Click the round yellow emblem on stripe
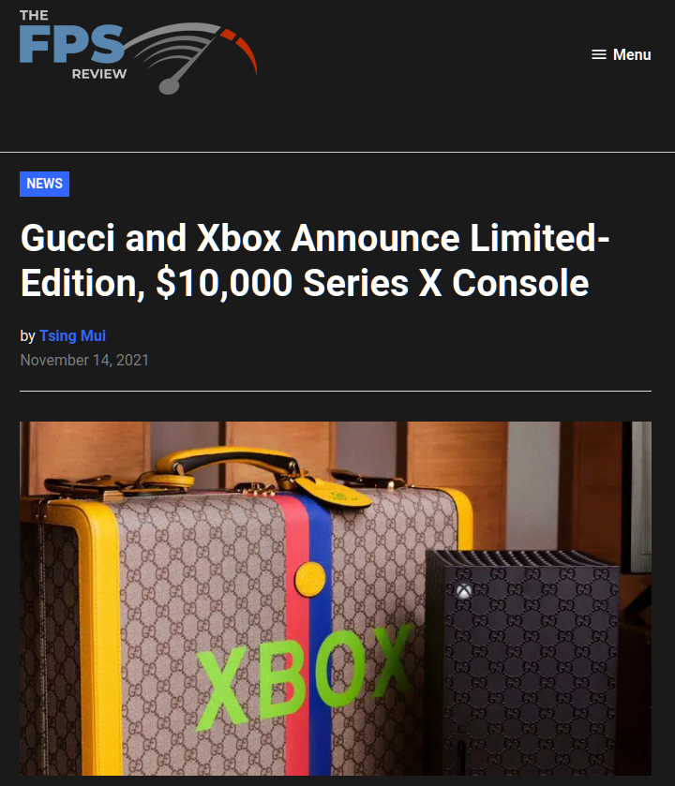Image resolution: width=675 pixels, height=786 pixels. [x=310, y=580]
